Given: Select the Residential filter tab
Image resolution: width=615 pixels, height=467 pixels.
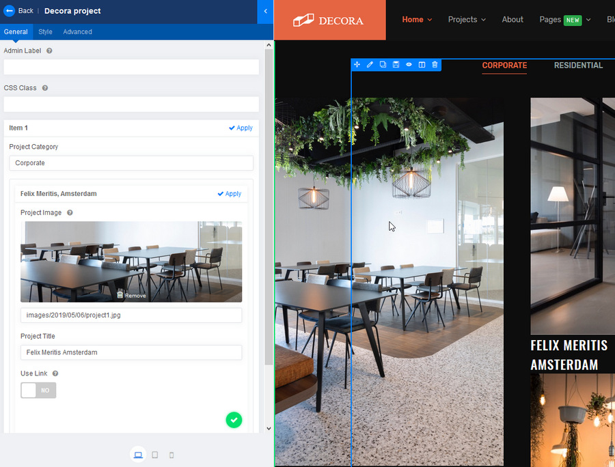Looking at the screenshot, I should [578, 66].
